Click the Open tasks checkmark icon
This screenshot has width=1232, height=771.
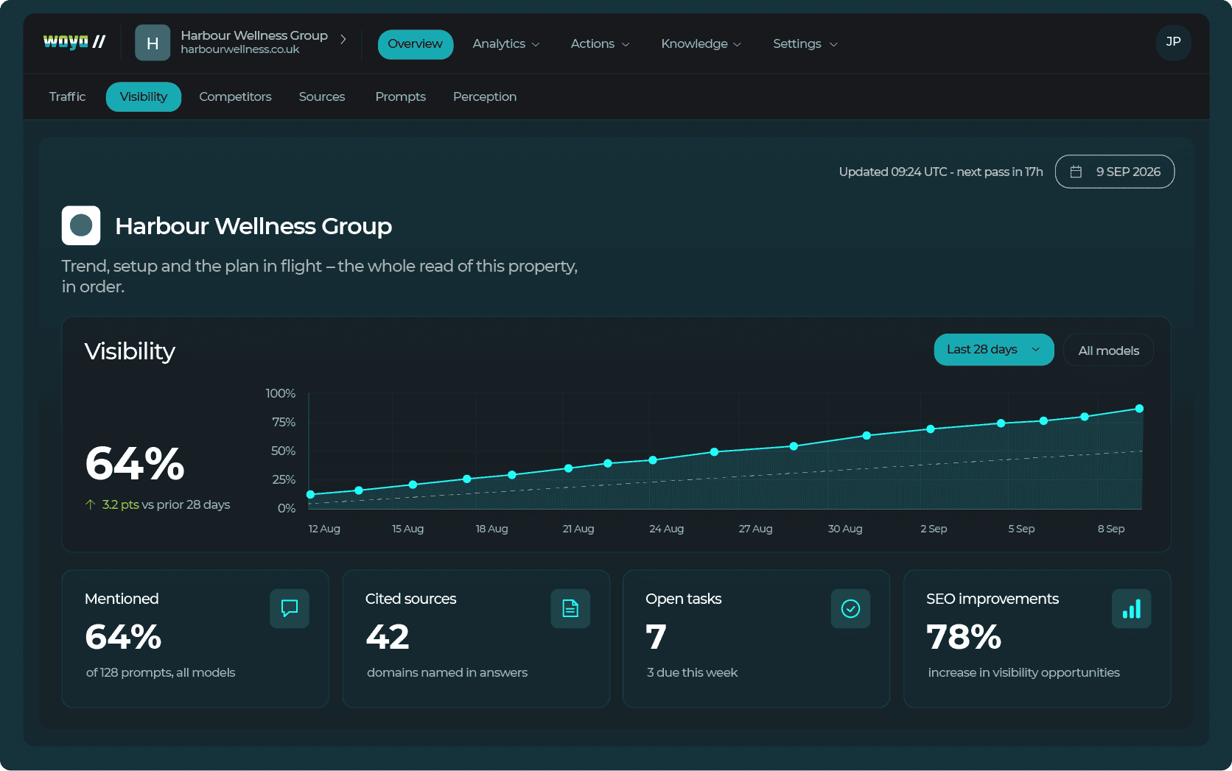(x=850, y=608)
